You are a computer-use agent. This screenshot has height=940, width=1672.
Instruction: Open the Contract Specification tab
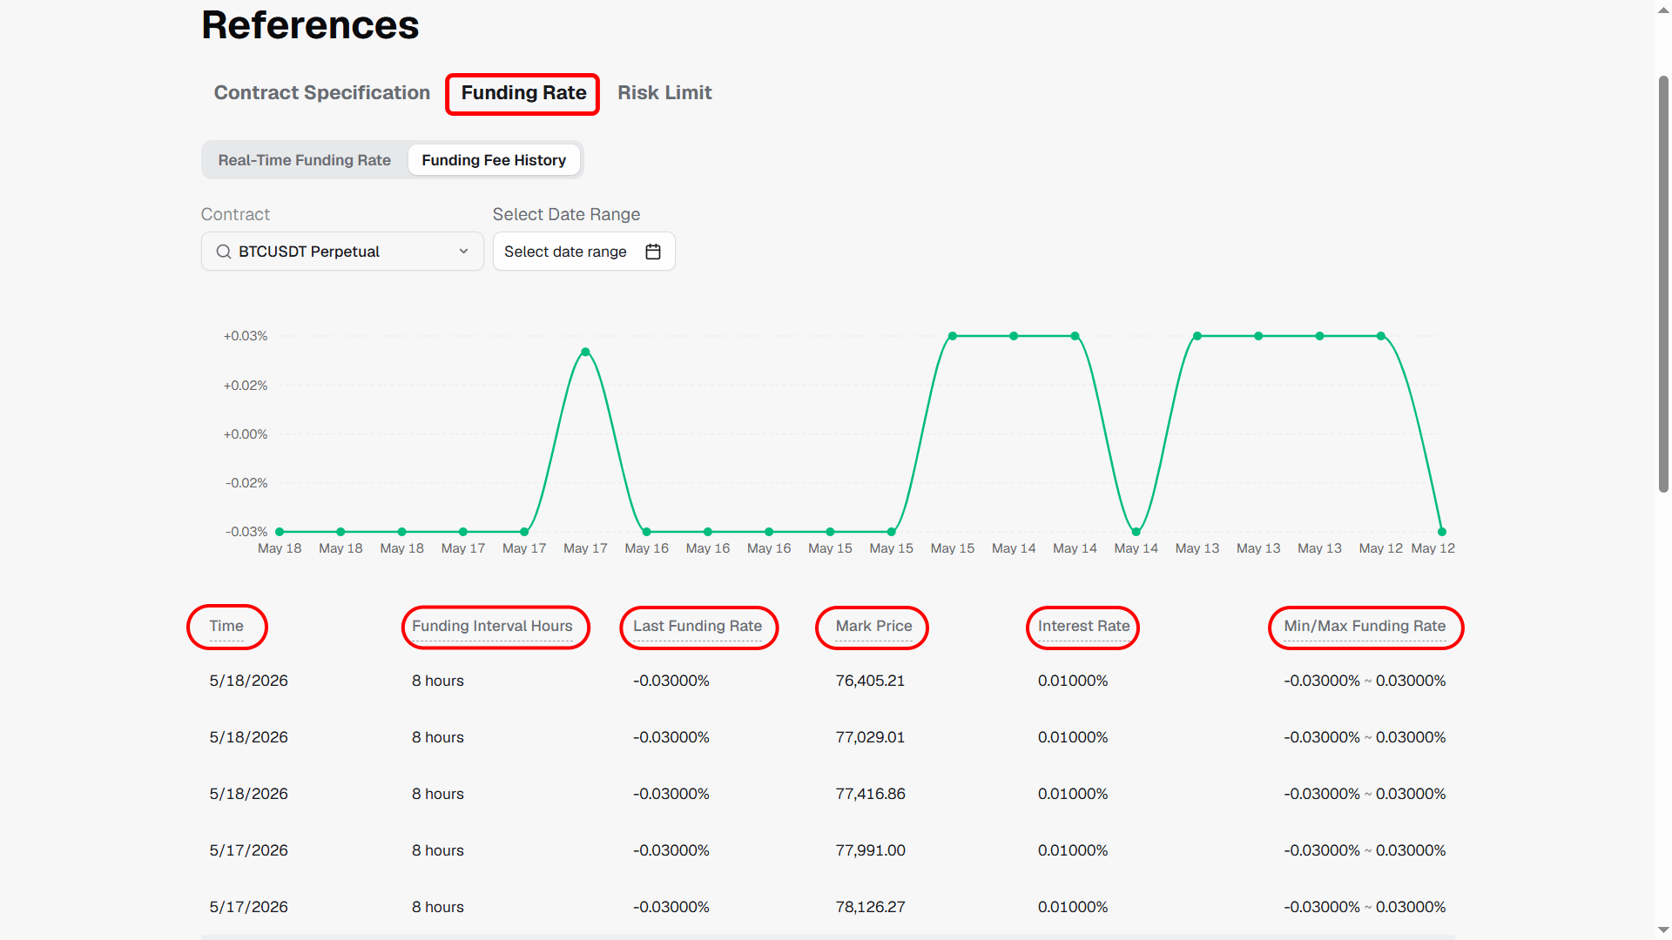click(322, 92)
